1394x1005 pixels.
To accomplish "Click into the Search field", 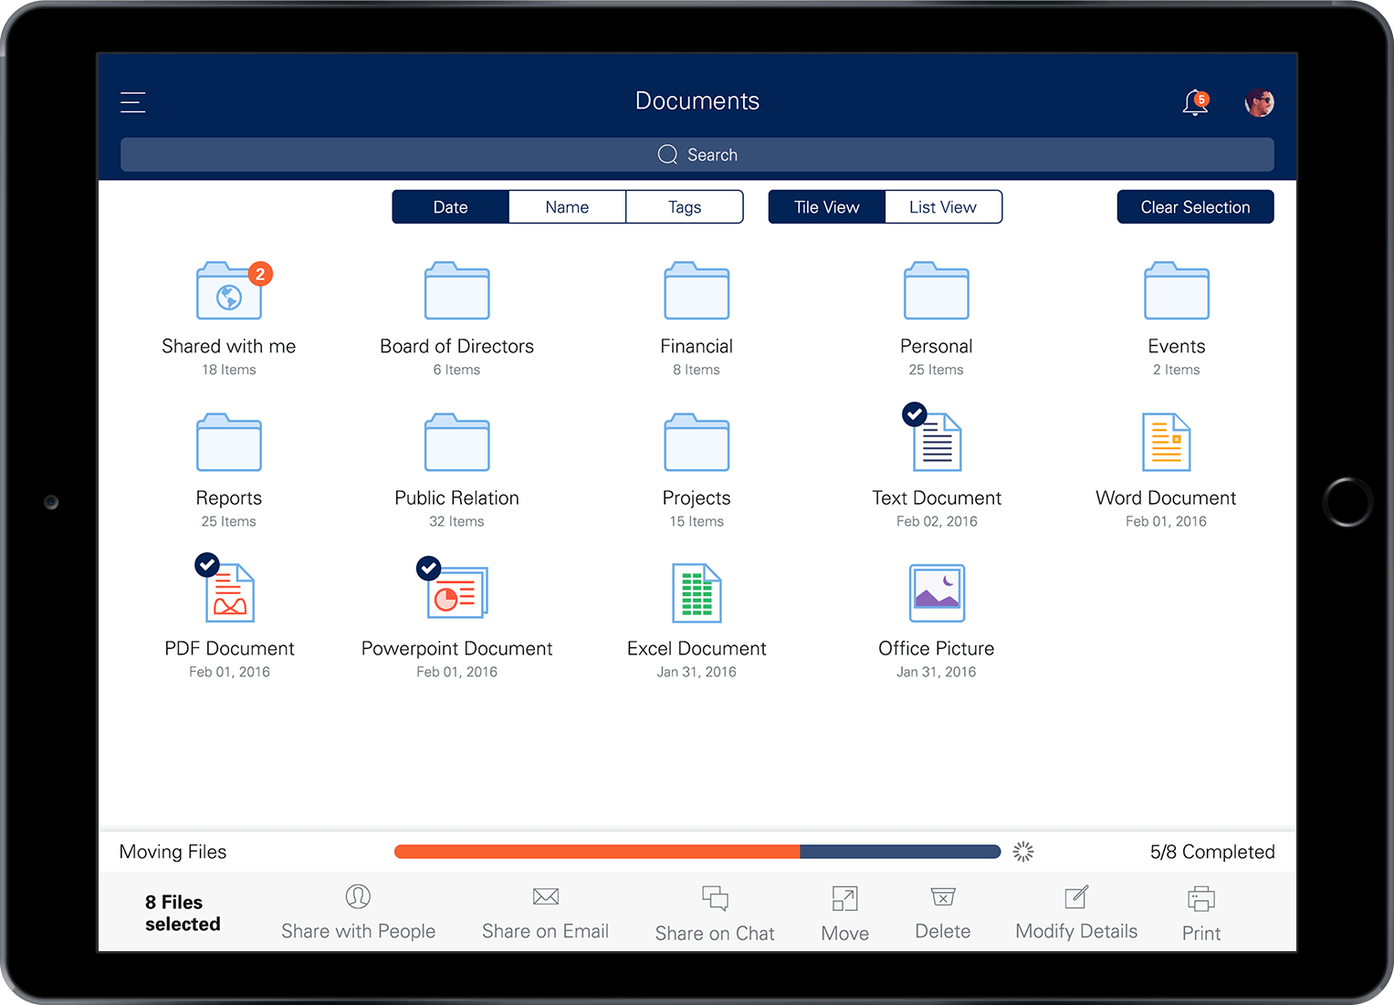I will click(697, 154).
